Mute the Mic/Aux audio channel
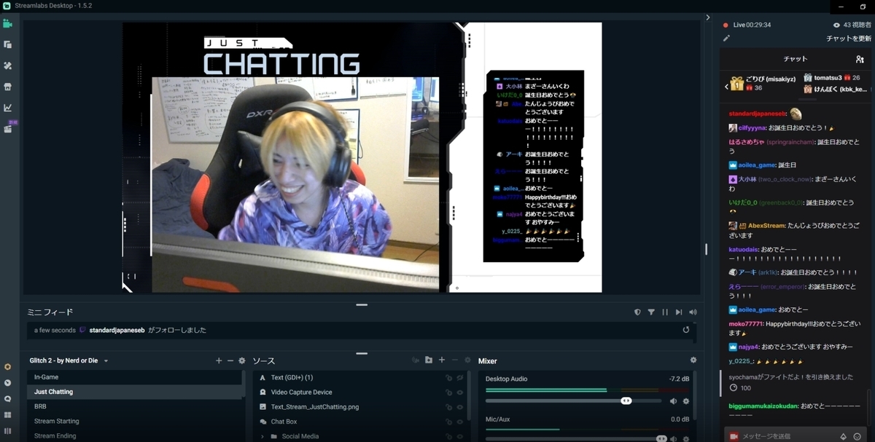Image resolution: width=875 pixels, height=442 pixels. point(673,438)
